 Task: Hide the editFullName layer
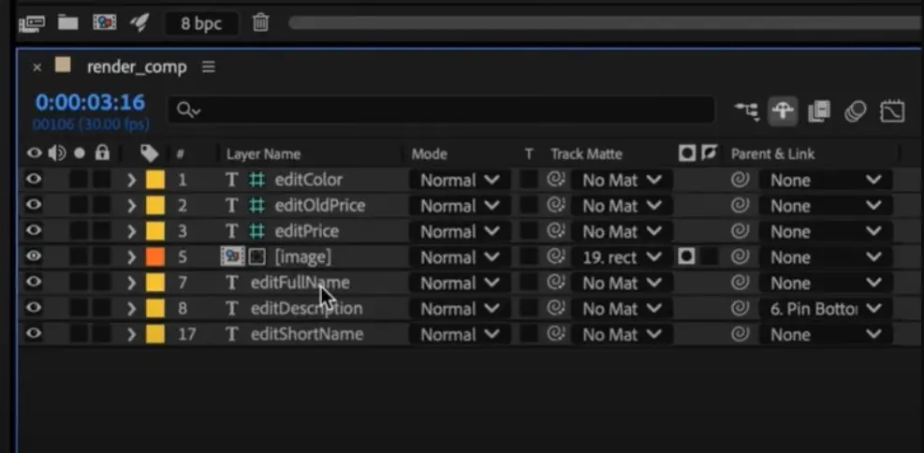pyautogui.click(x=34, y=282)
